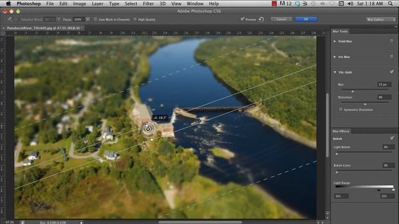Open the Selection Bleed dropdown arrow
Screen dimensions: 399x224
pos(59,19)
